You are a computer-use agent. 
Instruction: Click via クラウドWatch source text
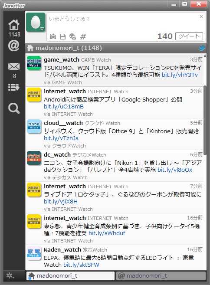click(65, 146)
